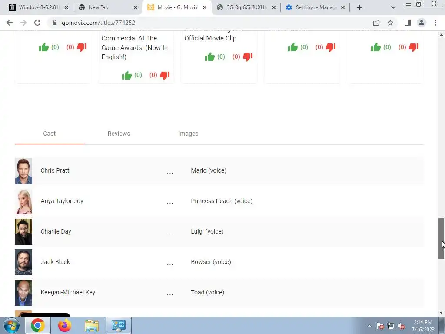Open Keegan-Michael Key's photo thumbnail
The height and width of the screenshot is (334, 445).
coord(23,293)
